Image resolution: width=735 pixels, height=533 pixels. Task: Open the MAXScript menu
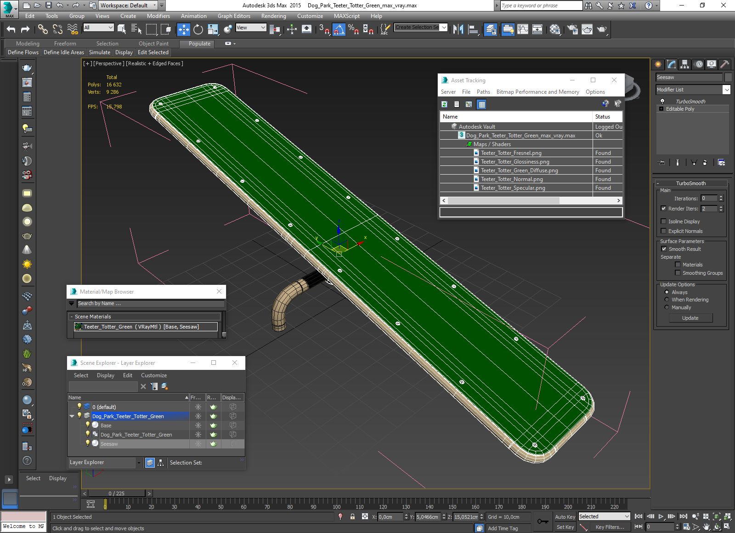click(x=346, y=16)
